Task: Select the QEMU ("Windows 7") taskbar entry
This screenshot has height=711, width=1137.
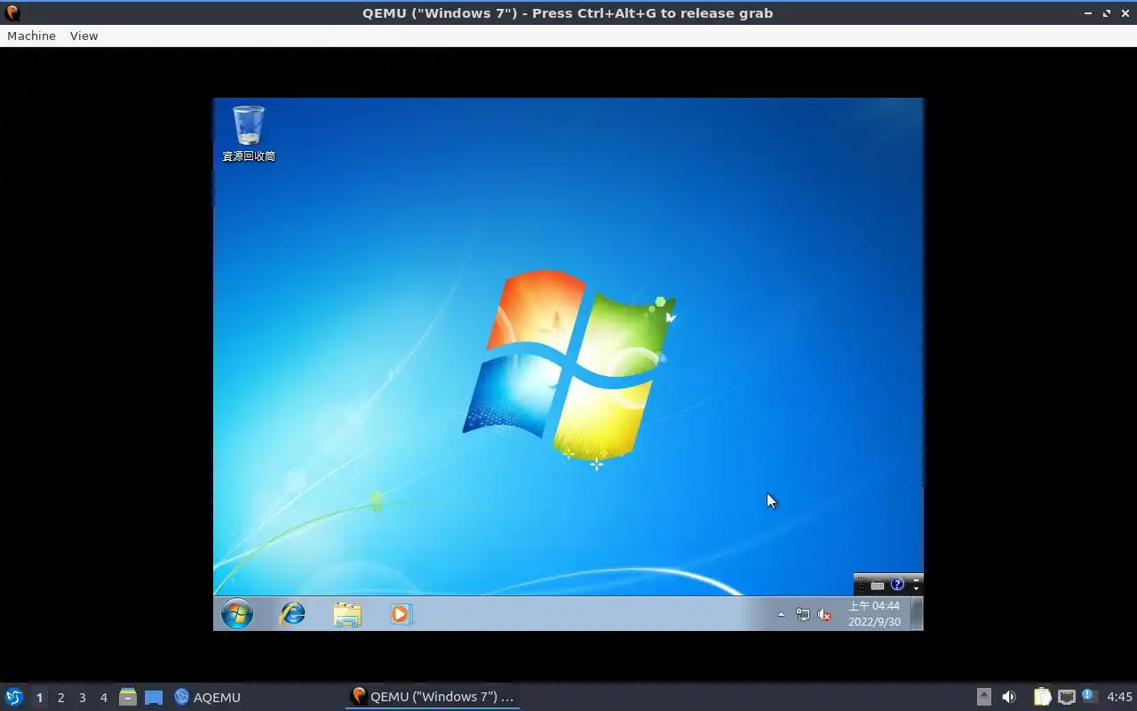Action: [x=433, y=697]
